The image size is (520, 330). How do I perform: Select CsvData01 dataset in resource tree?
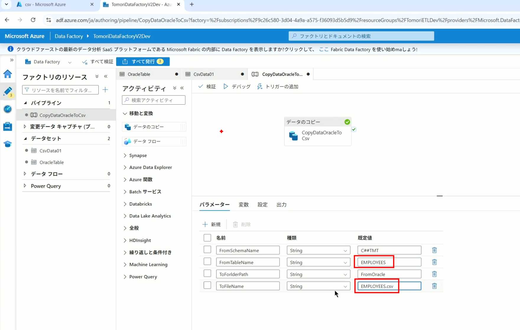tap(51, 151)
